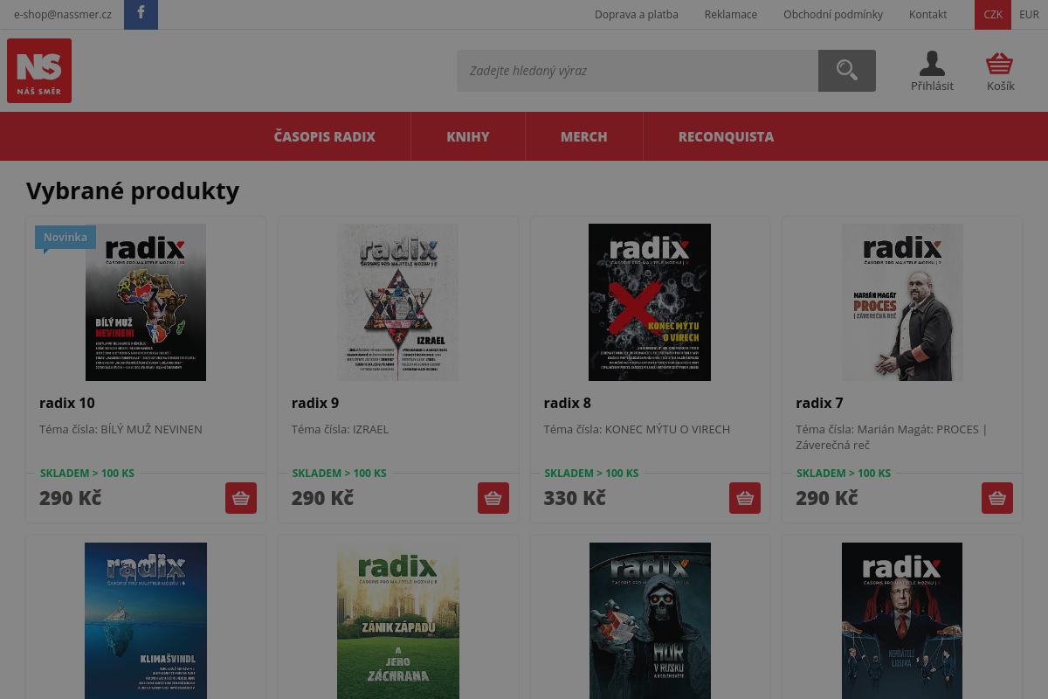This screenshot has width=1048, height=699.
Task: Add radix 8 to the basket
Action: [x=745, y=498]
